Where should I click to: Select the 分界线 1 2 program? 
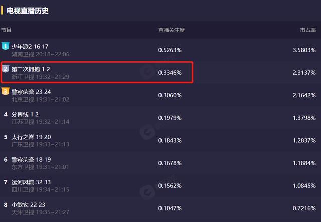(25, 115)
